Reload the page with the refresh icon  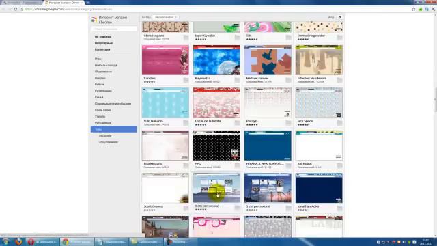16,9
